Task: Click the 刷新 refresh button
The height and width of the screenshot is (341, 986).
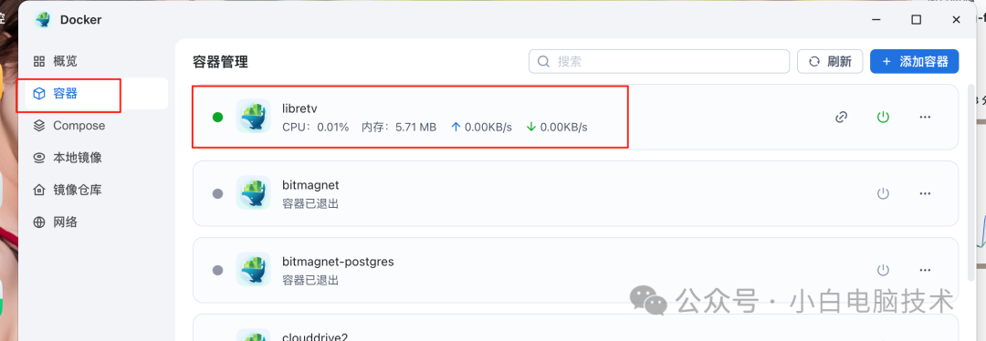Action: point(830,61)
